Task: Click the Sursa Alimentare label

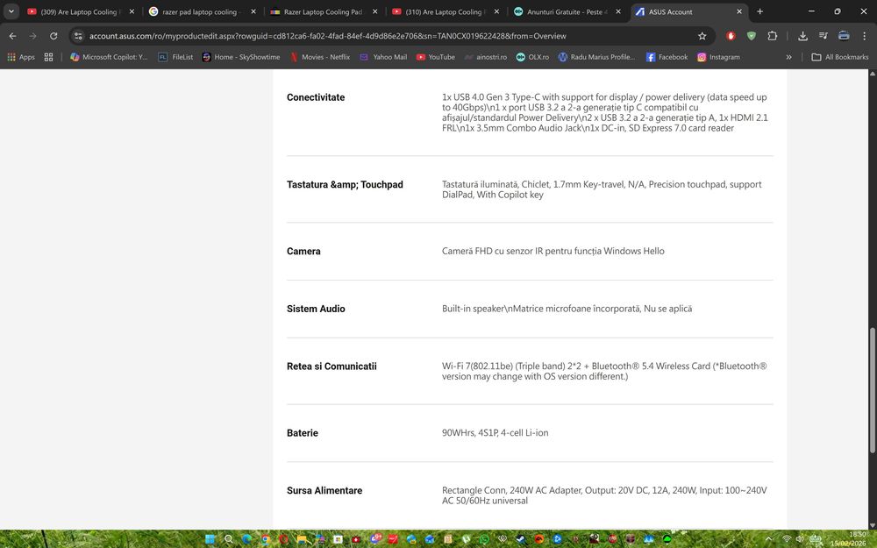Action: click(324, 490)
